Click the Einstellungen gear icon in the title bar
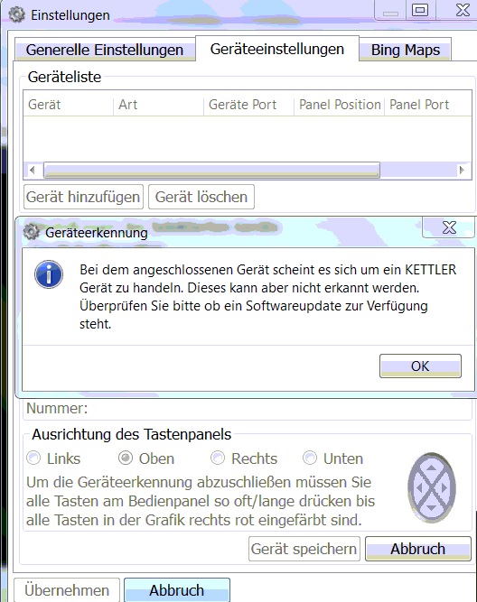477x602 pixels. [x=17, y=15]
